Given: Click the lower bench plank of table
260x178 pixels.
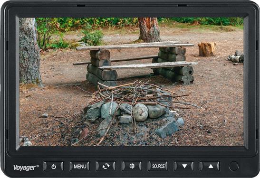Looking at the screenshot, I should coord(148,66).
